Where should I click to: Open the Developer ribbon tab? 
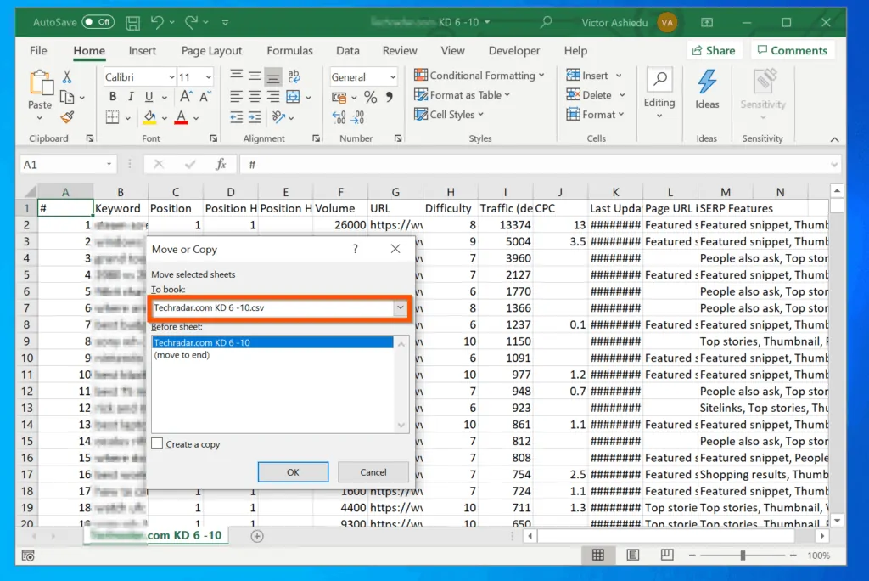[x=513, y=50]
